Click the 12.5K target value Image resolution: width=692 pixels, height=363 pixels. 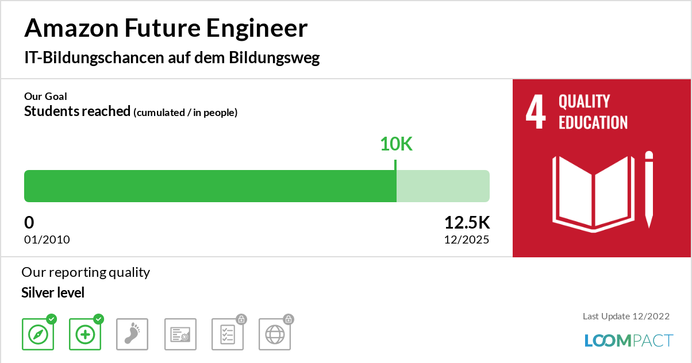click(x=467, y=223)
